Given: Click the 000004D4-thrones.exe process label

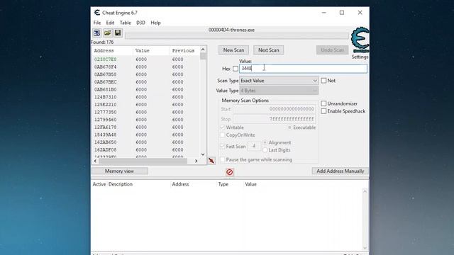Looking at the screenshot, I should tap(231, 30).
